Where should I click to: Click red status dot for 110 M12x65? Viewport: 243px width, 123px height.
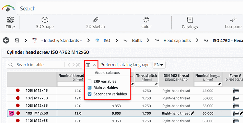[18, 120]
